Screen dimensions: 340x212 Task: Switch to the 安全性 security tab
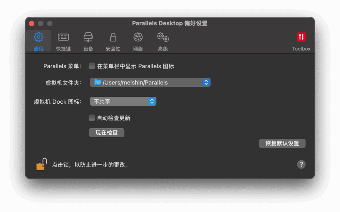pos(113,40)
